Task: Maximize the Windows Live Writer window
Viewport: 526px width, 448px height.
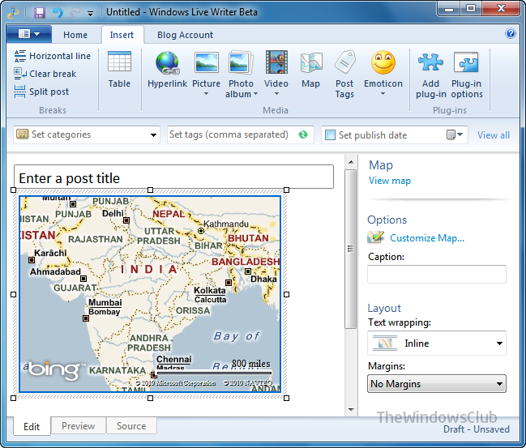Action: [x=471, y=9]
